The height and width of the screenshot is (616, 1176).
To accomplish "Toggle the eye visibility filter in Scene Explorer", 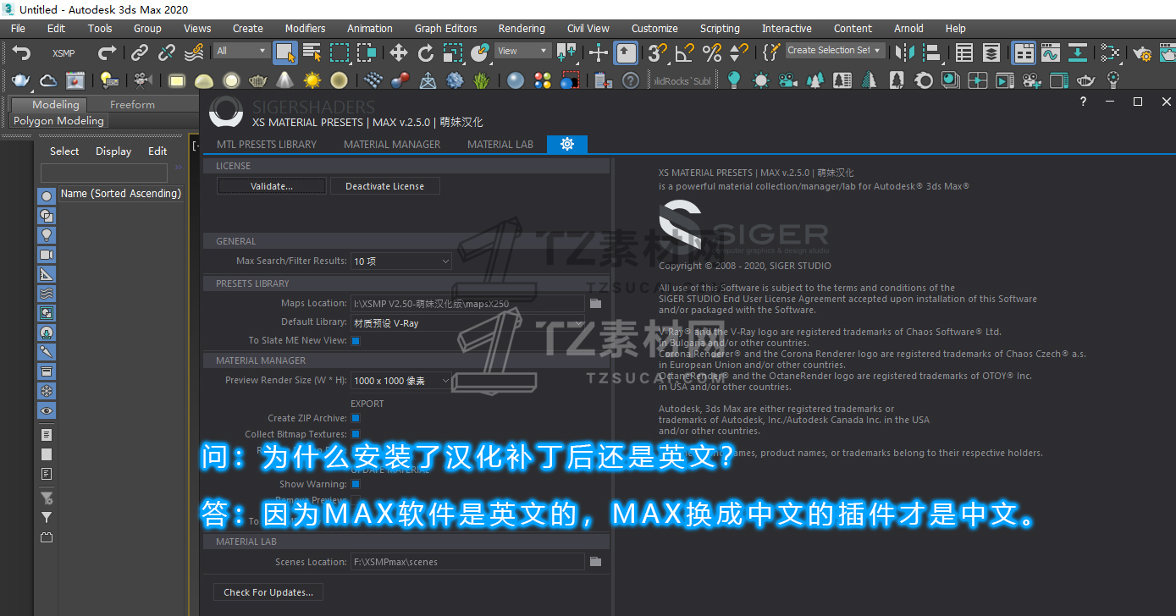I will point(47,411).
